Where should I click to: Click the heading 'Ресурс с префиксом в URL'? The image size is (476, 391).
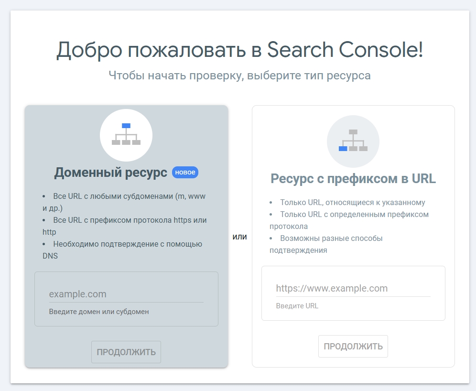click(x=353, y=178)
